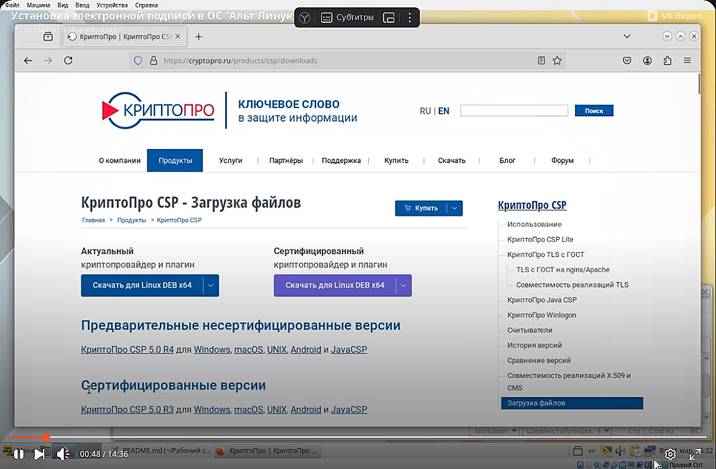Open the Форум menu item
The image size is (716, 469).
[x=562, y=161]
